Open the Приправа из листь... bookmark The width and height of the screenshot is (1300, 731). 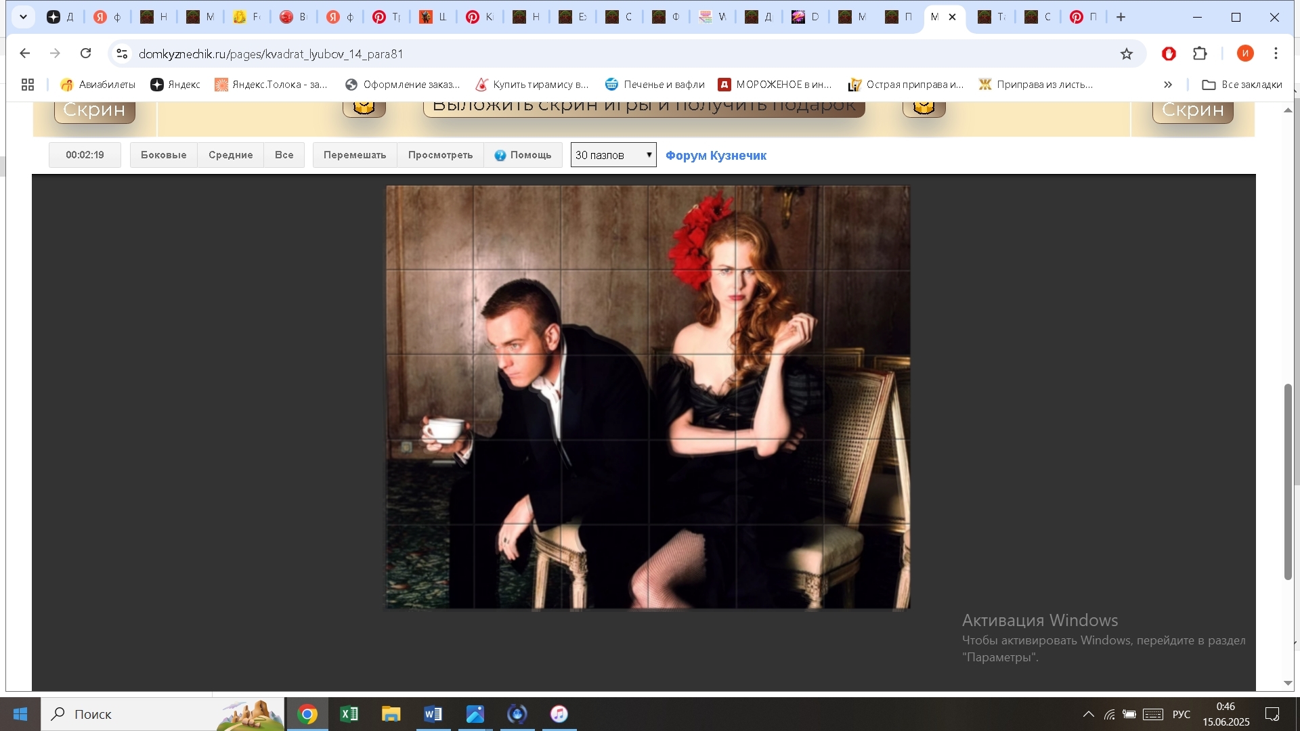(x=1036, y=85)
